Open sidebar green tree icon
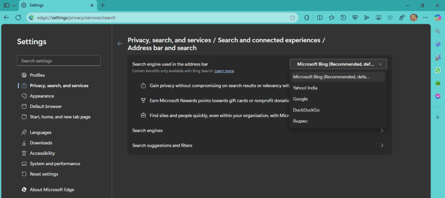 click(x=438, y=83)
